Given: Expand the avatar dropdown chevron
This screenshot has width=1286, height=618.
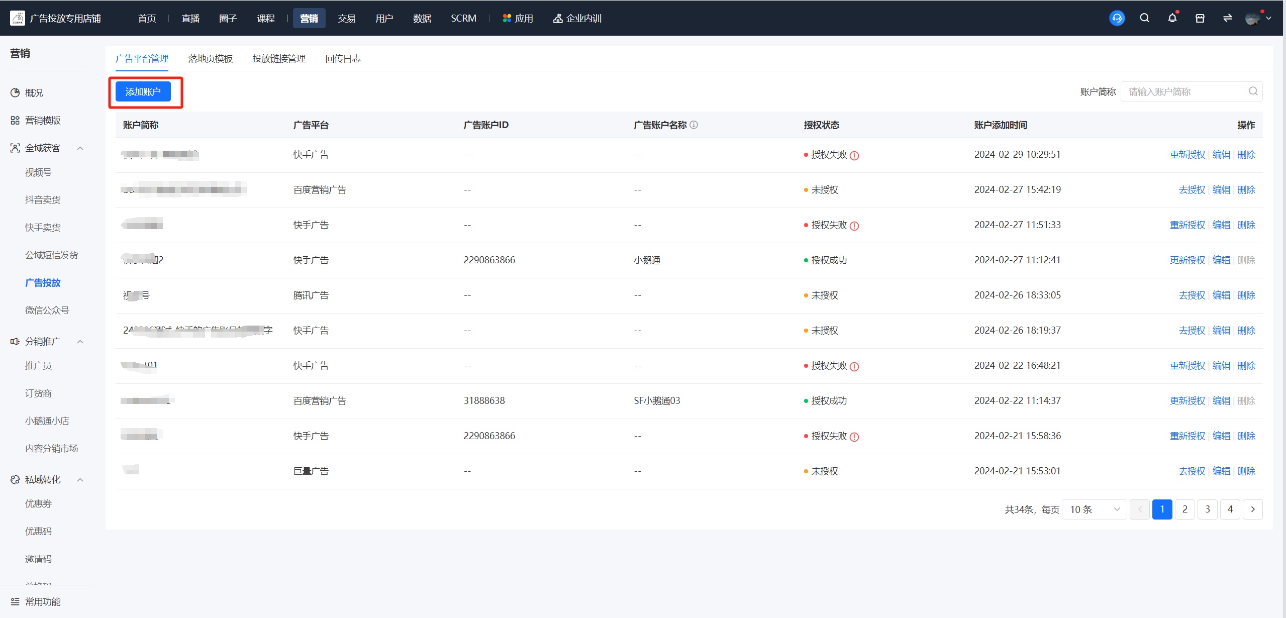Looking at the screenshot, I should tap(1269, 18).
